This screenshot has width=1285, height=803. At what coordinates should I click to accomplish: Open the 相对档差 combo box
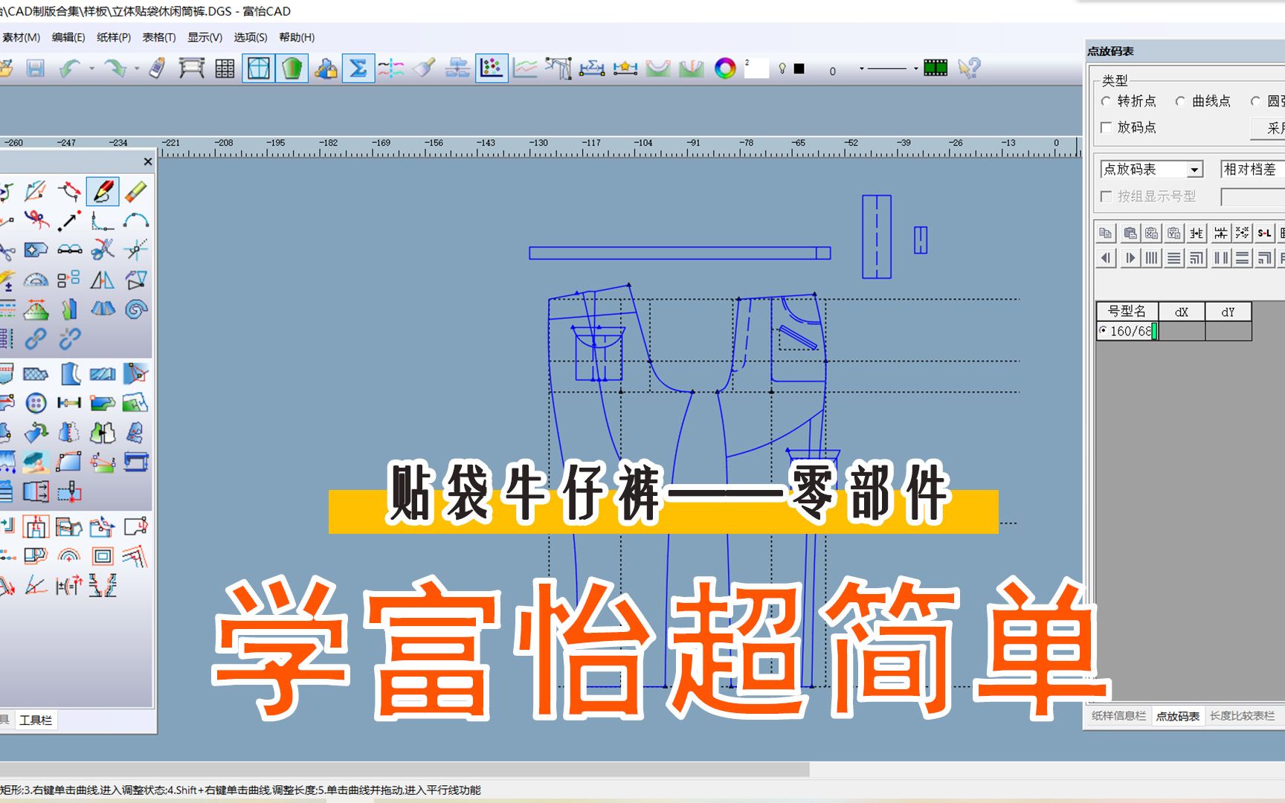click(1252, 170)
